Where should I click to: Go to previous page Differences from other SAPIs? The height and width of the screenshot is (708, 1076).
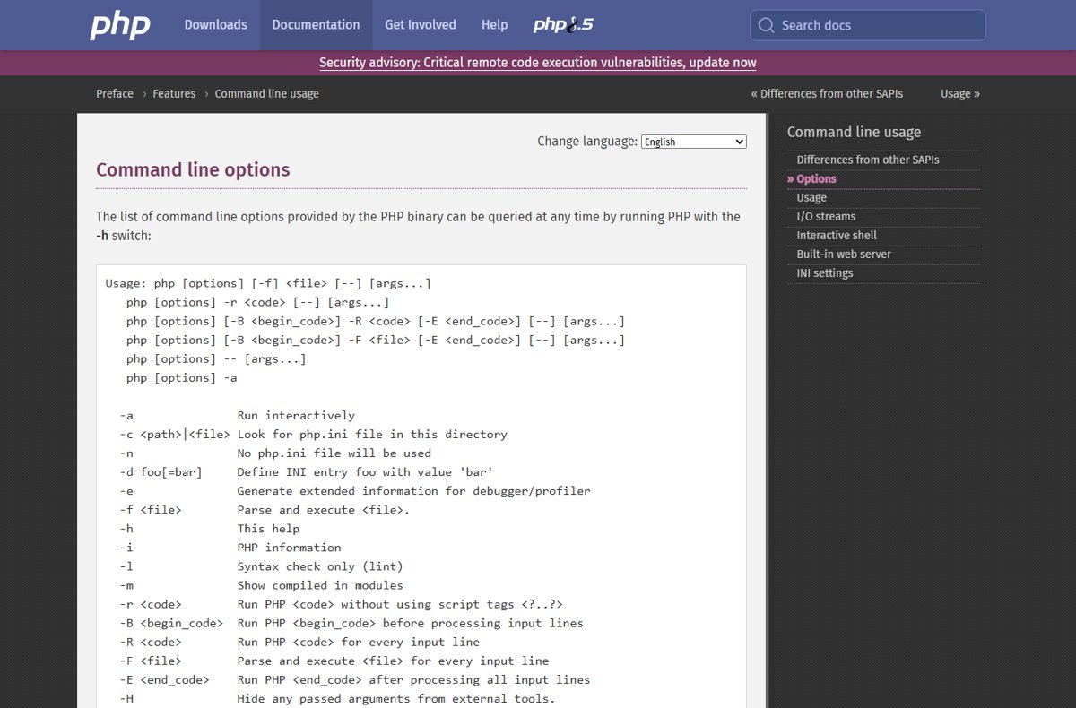tap(827, 93)
